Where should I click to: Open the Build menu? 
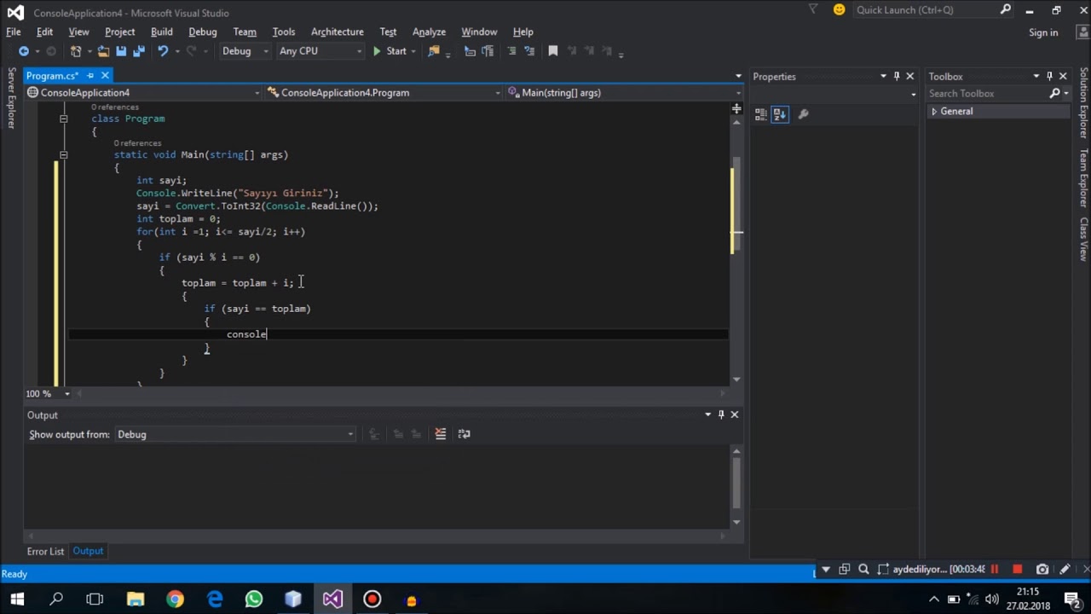click(162, 32)
